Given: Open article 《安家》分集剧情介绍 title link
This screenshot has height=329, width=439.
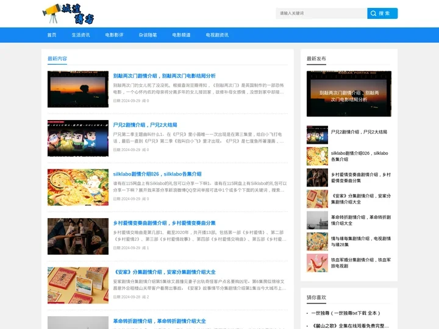Looking at the screenshot, I should (165, 272).
